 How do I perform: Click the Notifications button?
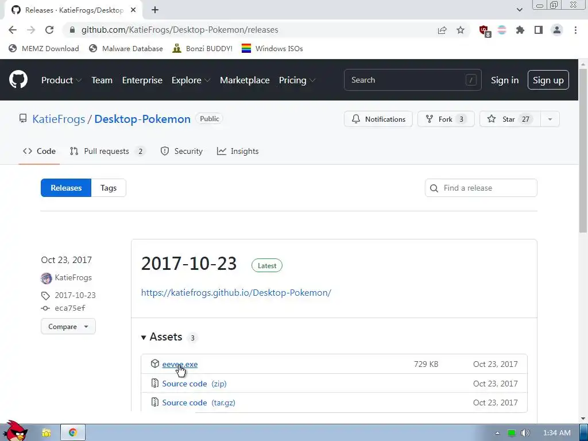coord(378,119)
